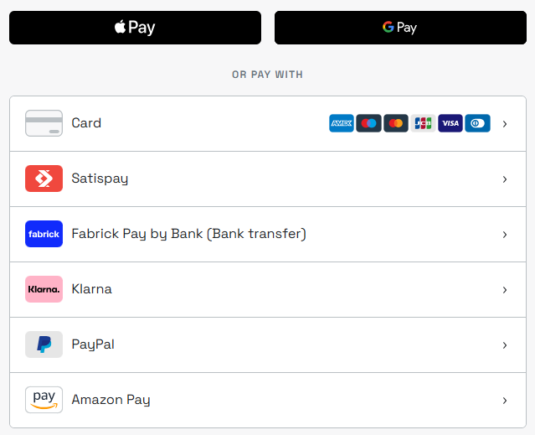The height and width of the screenshot is (435, 535).
Task: Click the credit card icon
Action: pyautogui.click(x=44, y=123)
